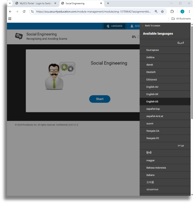This screenshot has width=194, height=204.
Task: Click the scrollbar up arrow
Action: tap(192, 24)
